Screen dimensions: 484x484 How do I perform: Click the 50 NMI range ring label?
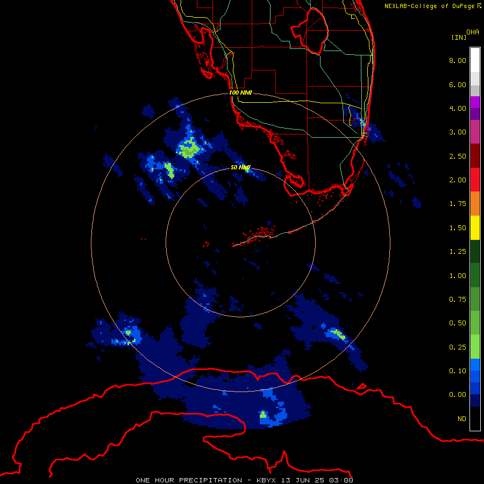(240, 167)
